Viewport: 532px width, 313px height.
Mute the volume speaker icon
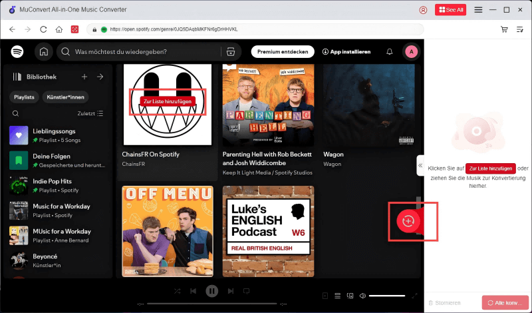point(362,295)
